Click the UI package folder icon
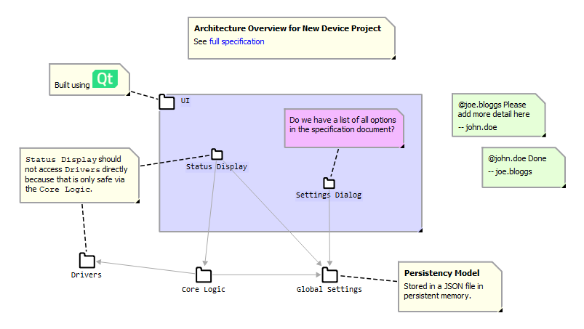Viewport: 584px width, 329px height. pos(167,102)
